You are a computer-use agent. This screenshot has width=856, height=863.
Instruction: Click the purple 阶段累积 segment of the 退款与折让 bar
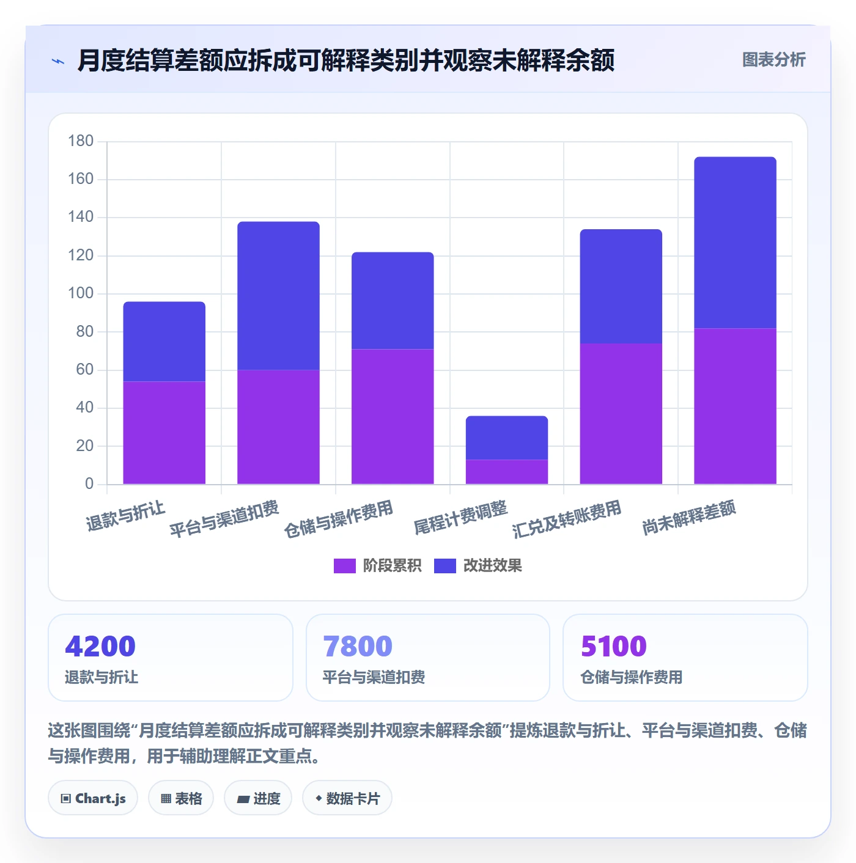pyautogui.click(x=164, y=433)
